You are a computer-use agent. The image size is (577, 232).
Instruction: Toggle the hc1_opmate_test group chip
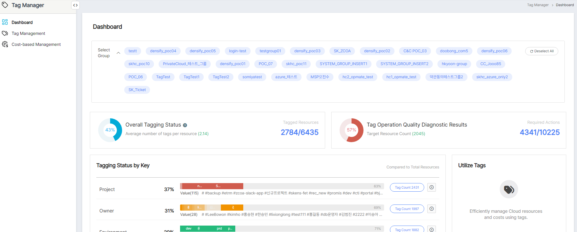(x=401, y=77)
